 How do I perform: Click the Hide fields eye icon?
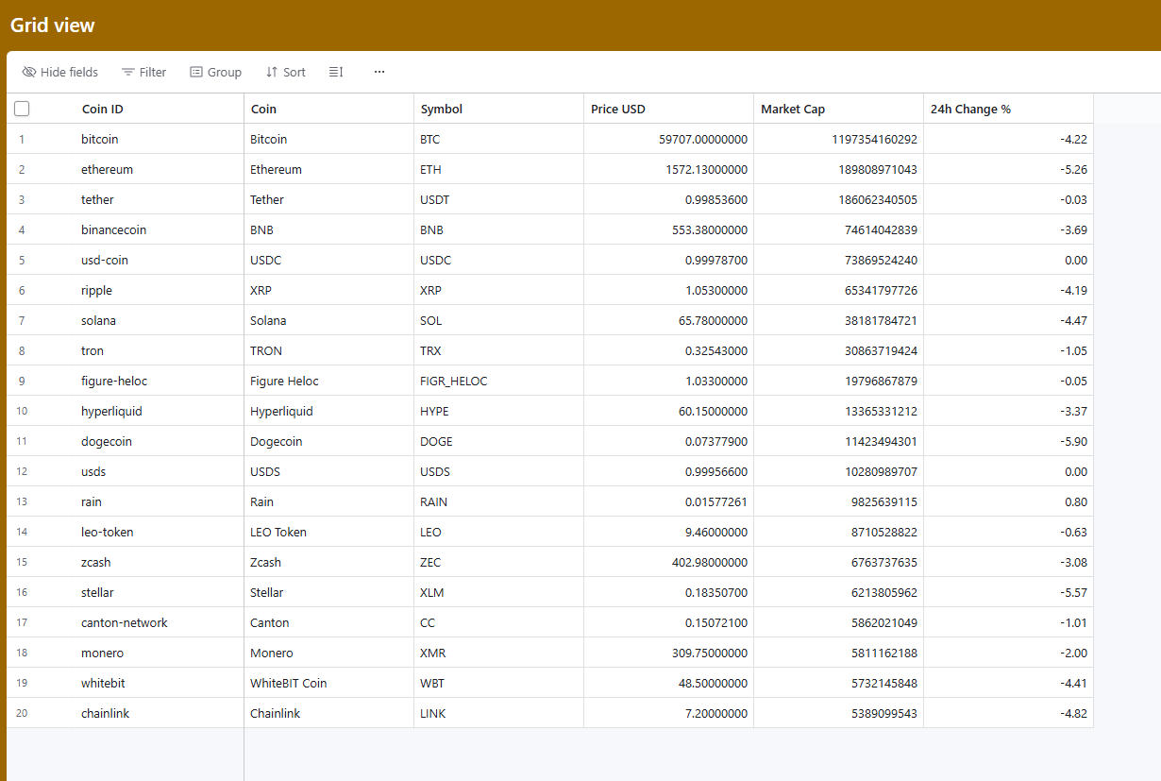[x=28, y=72]
